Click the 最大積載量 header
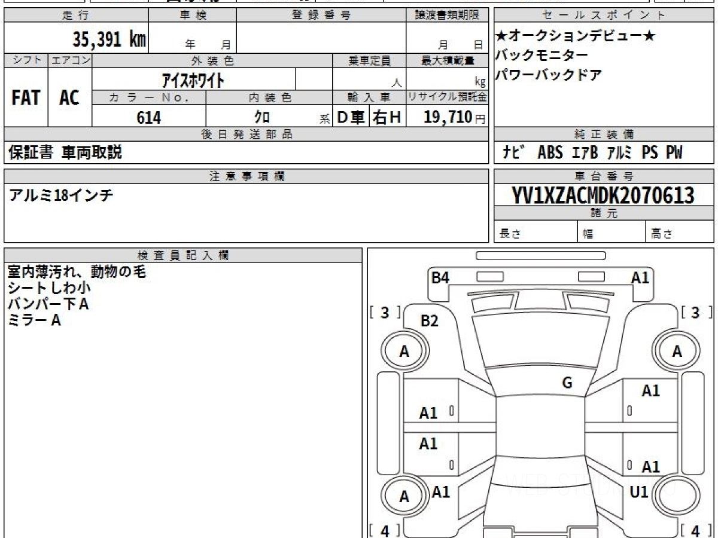 point(447,61)
